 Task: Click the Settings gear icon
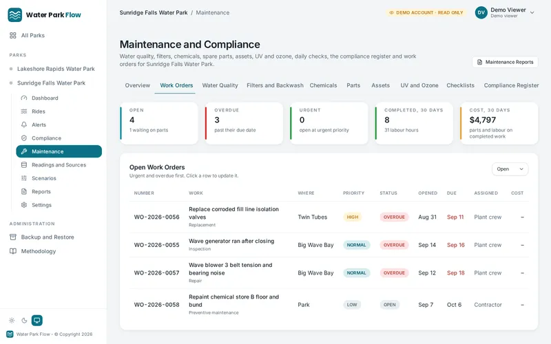pyautogui.click(x=24, y=204)
